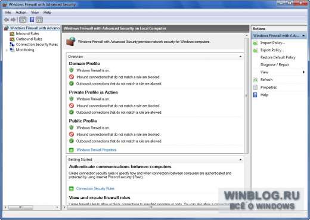The height and width of the screenshot is (220, 310).
Task: Select Connection Security Rules in the tree
Action: pos(37,45)
